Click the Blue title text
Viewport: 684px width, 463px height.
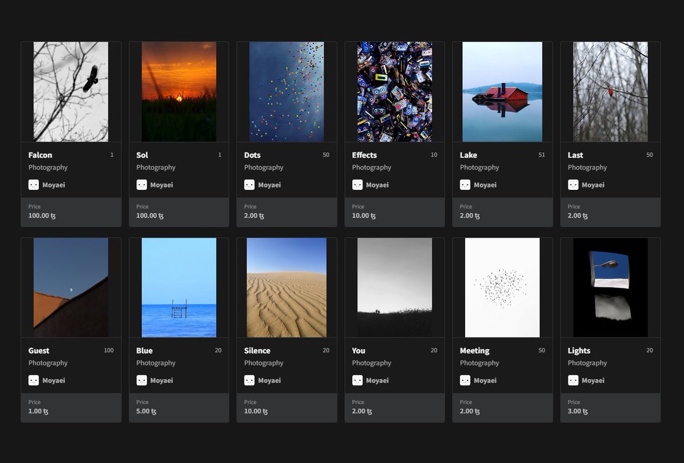pos(144,351)
